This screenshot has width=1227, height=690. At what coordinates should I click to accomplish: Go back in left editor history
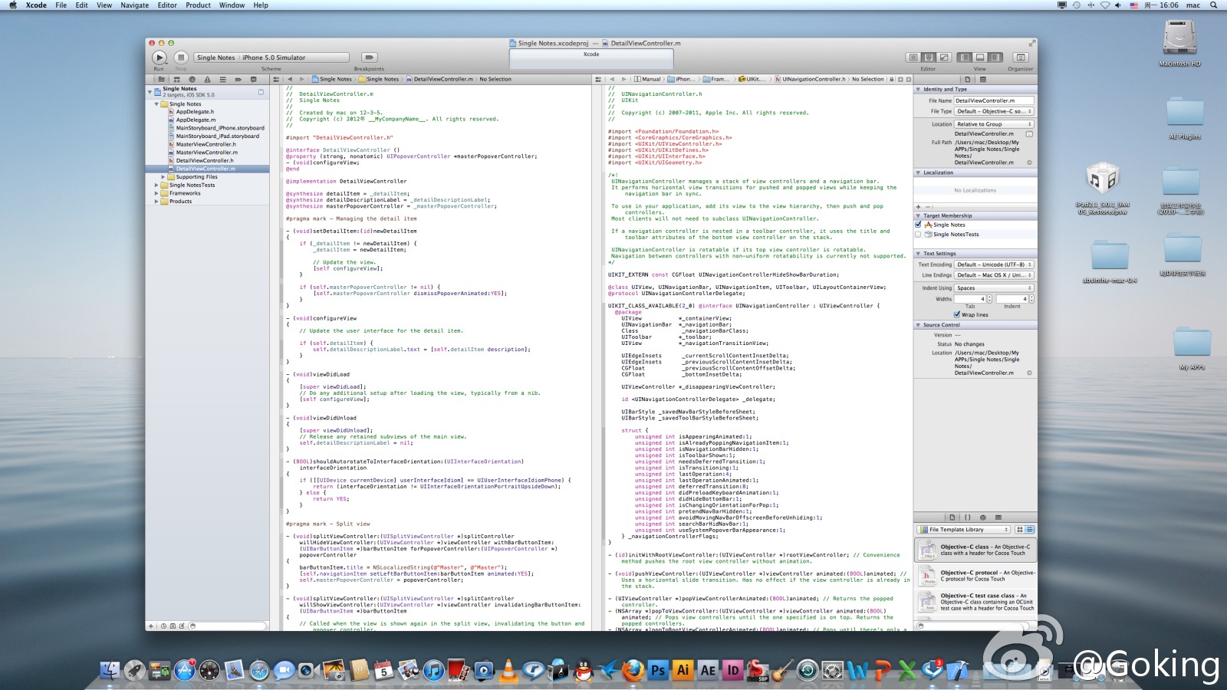(290, 79)
